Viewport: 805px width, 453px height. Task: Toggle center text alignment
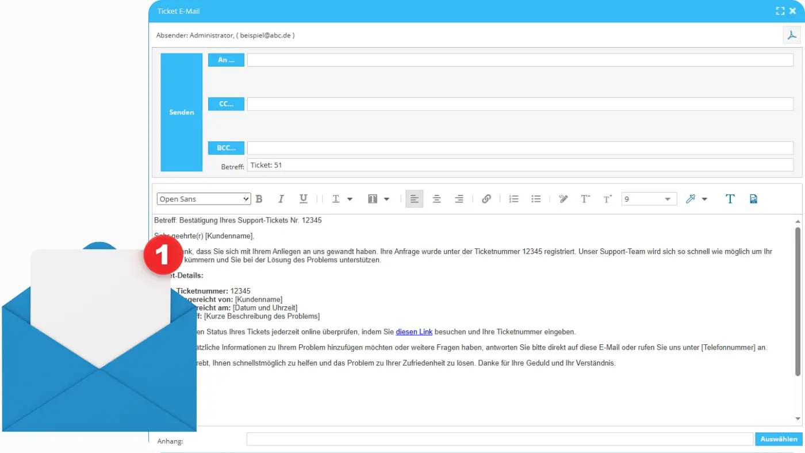(436, 198)
